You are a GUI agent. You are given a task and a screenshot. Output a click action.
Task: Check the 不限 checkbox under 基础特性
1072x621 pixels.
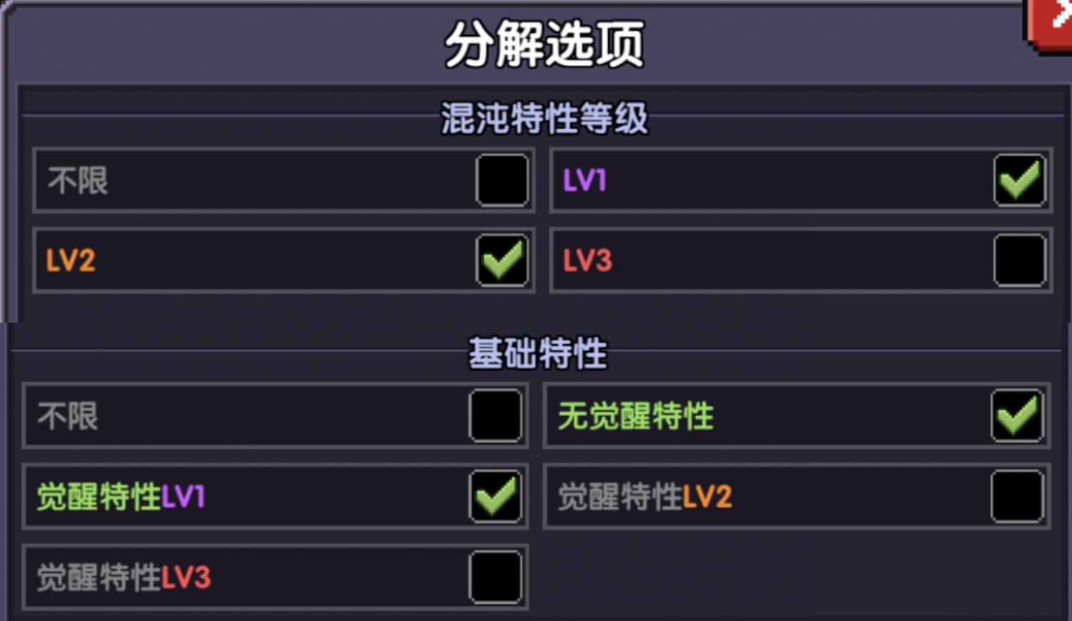click(495, 415)
